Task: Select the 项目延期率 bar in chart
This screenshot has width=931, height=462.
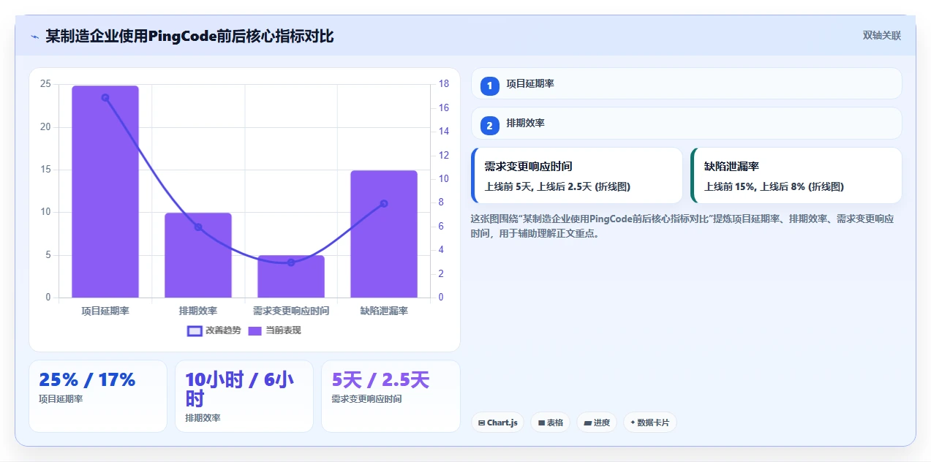Action: click(x=105, y=192)
